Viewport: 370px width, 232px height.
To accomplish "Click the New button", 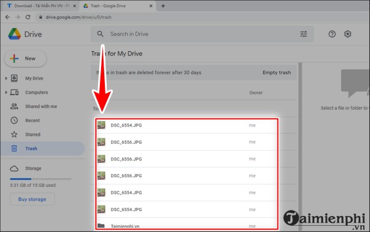I will [x=25, y=58].
